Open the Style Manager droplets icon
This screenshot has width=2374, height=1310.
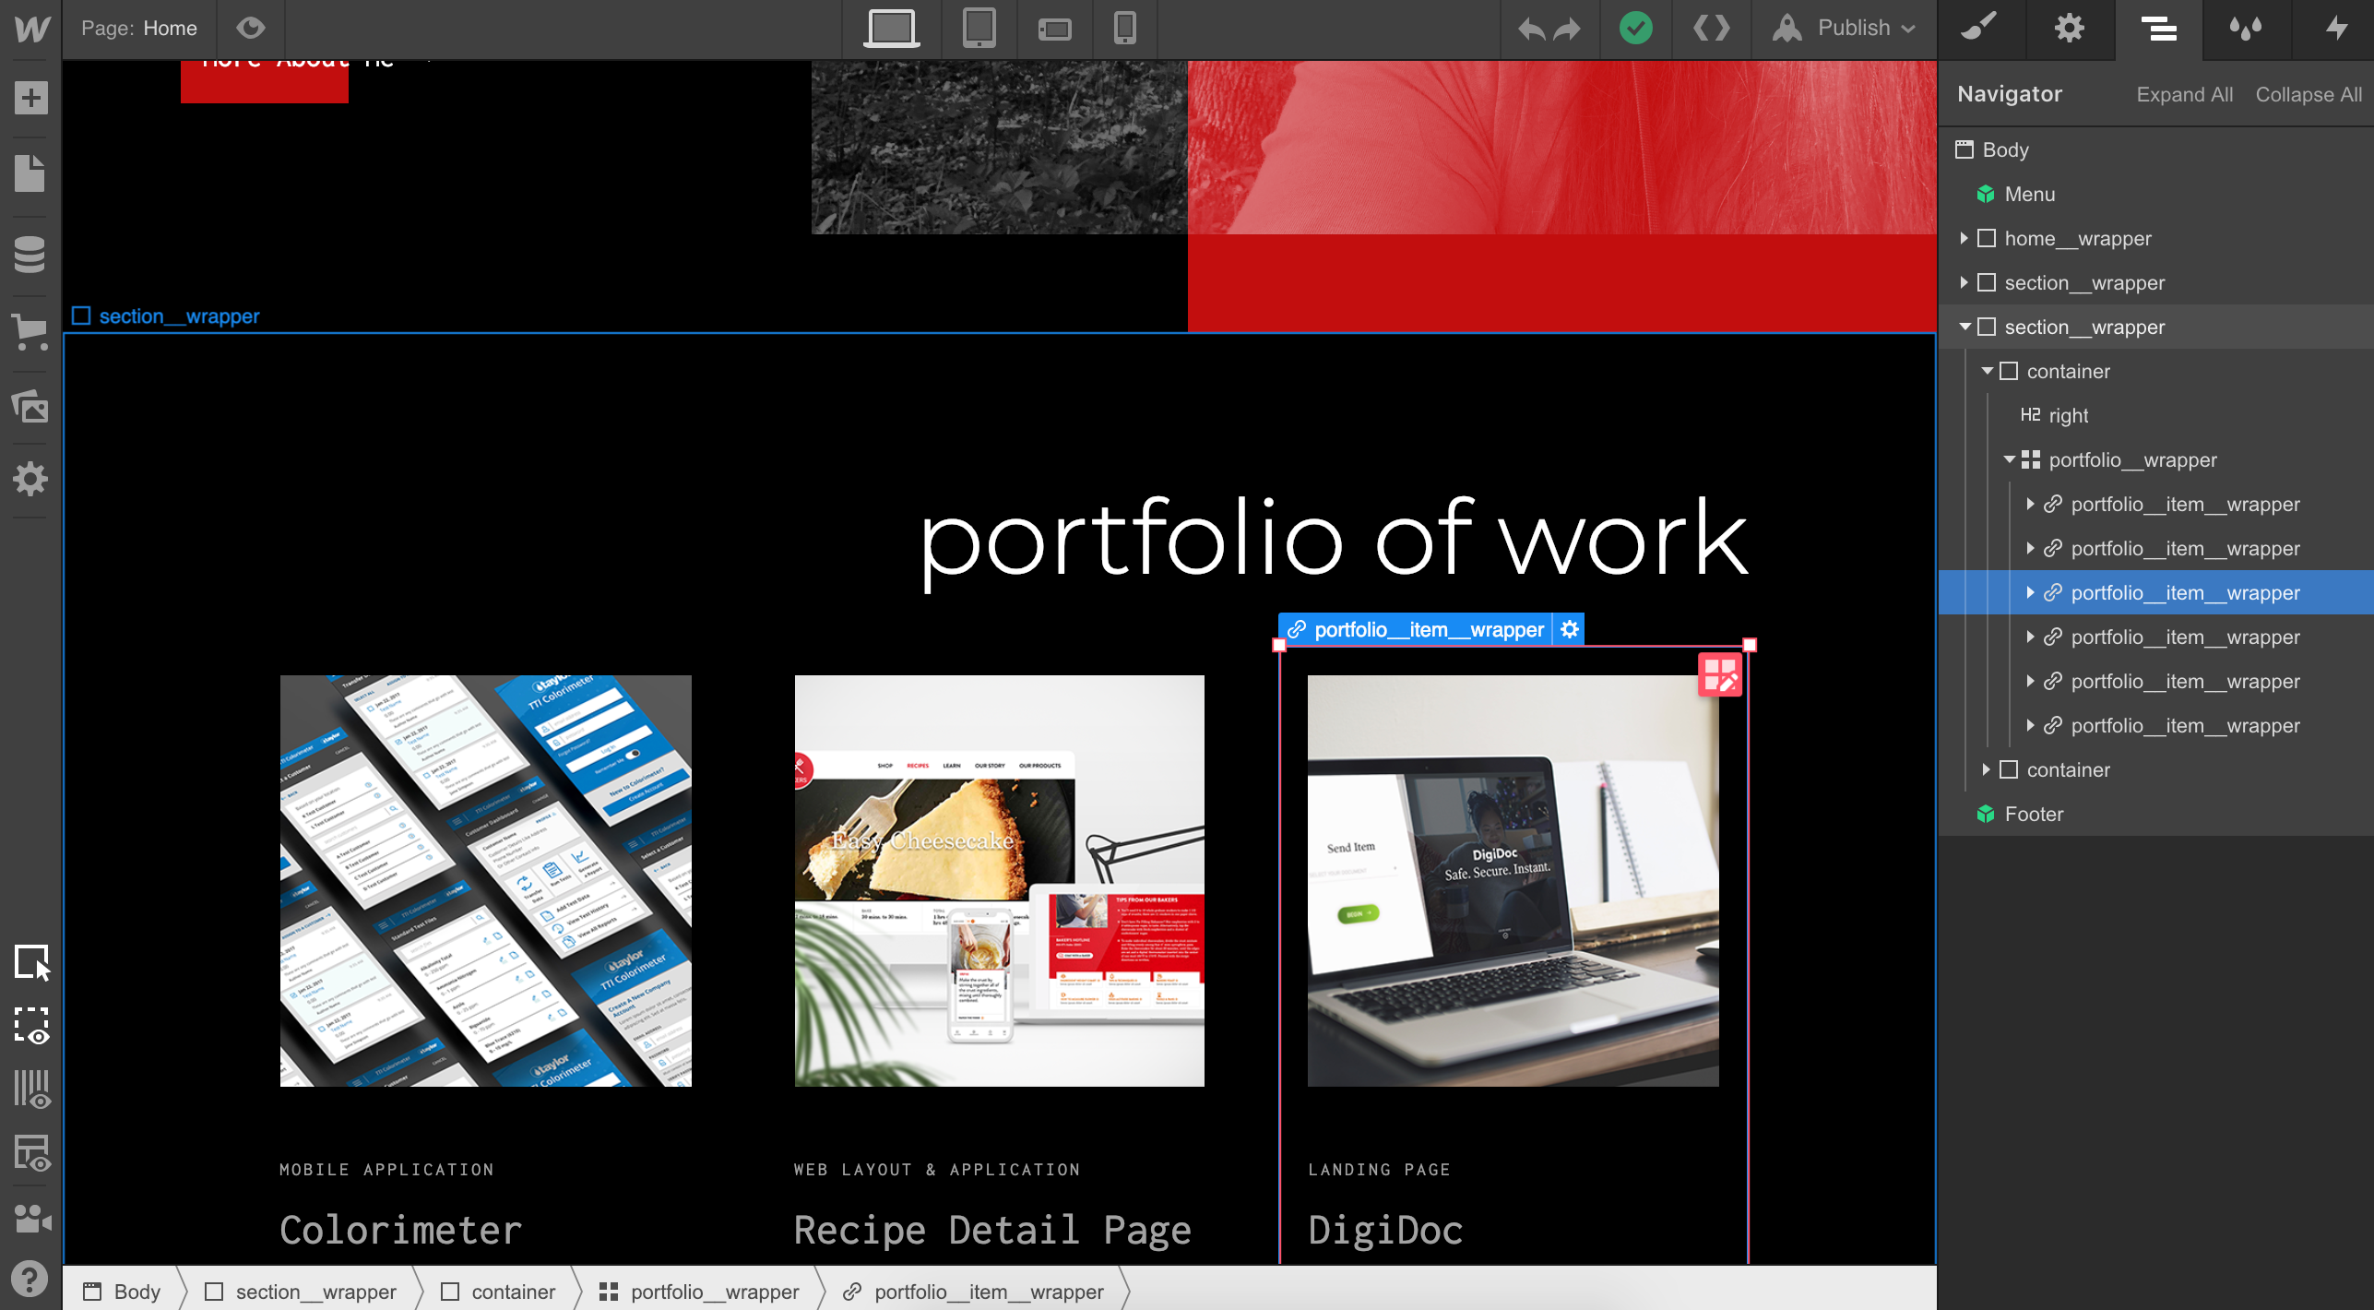(x=2247, y=29)
